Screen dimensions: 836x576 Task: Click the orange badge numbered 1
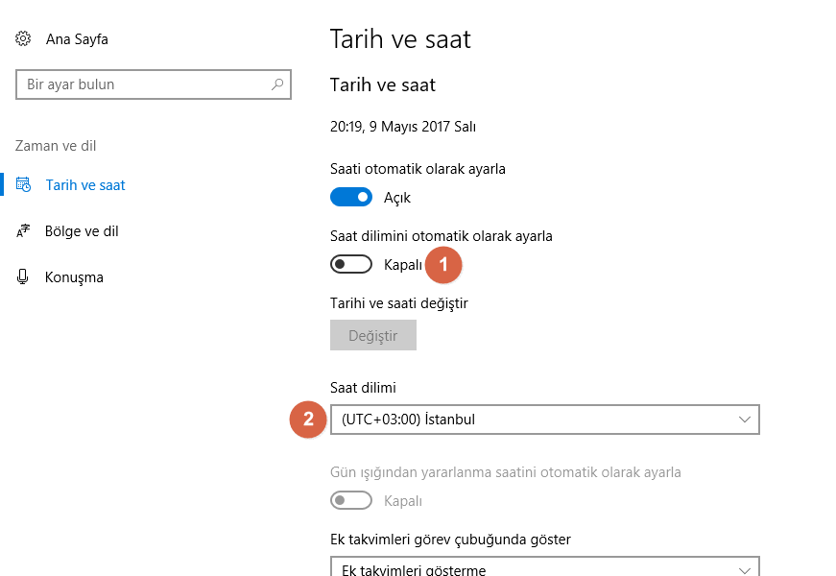(x=443, y=264)
